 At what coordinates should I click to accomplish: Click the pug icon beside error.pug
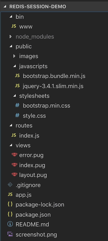point(14,155)
